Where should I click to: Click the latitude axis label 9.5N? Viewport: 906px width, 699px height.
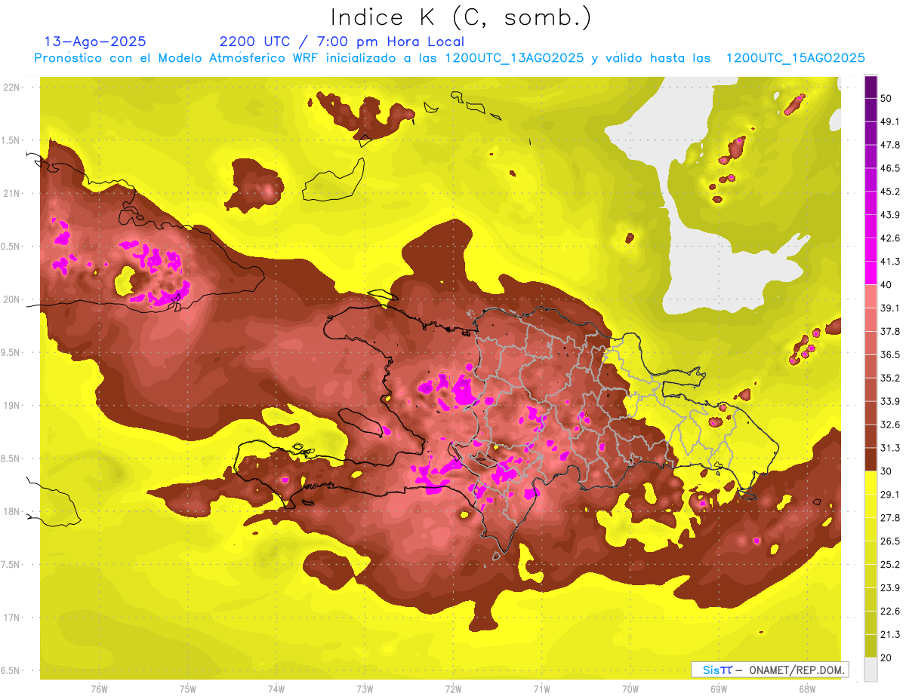pos(10,352)
